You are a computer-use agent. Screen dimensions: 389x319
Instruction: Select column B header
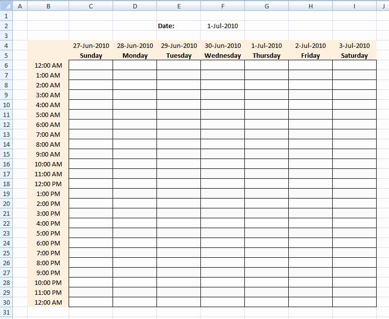point(48,6)
